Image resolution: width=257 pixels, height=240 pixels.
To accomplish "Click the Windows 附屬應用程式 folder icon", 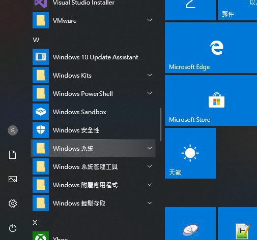I will point(41,185).
